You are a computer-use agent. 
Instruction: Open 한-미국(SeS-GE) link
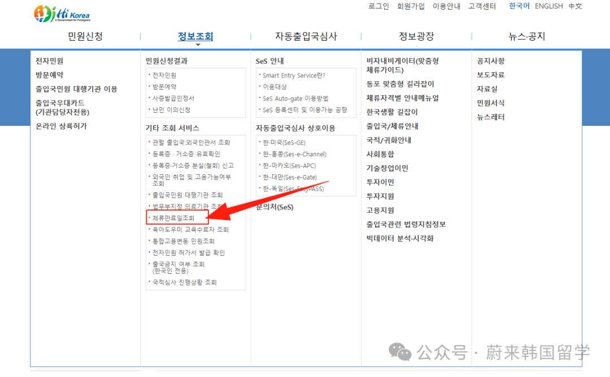[284, 143]
